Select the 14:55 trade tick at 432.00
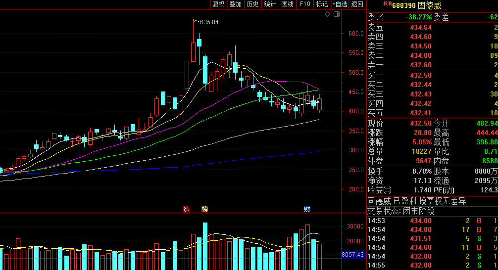This screenshot has width=498, height=270. point(432,265)
